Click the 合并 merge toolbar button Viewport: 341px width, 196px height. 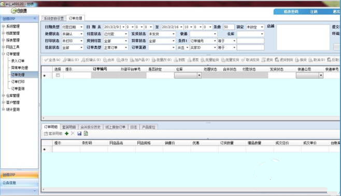[109, 60]
